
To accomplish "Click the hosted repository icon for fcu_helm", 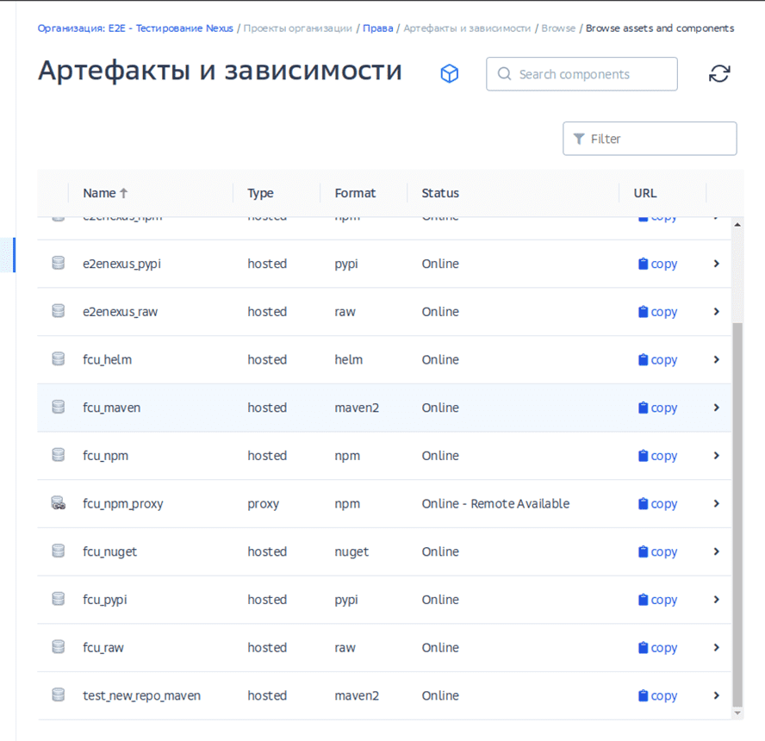I will click(59, 359).
